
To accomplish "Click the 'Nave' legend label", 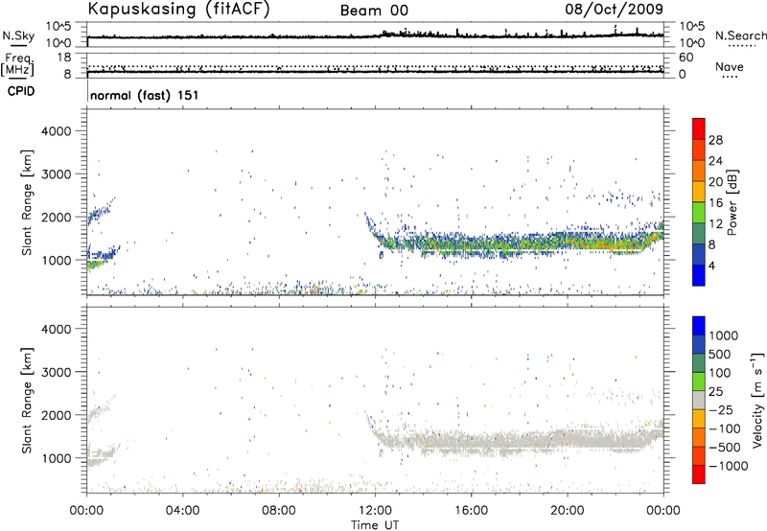I will 729,67.
